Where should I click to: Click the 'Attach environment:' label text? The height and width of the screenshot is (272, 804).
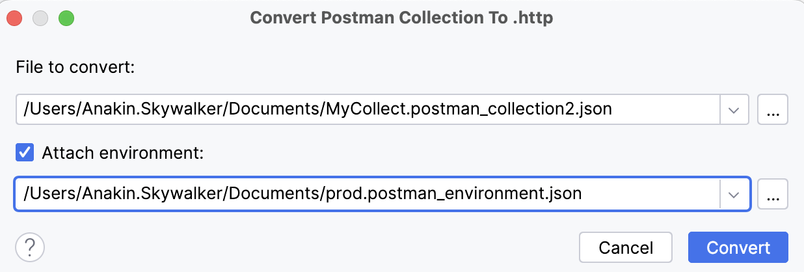tap(123, 153)
